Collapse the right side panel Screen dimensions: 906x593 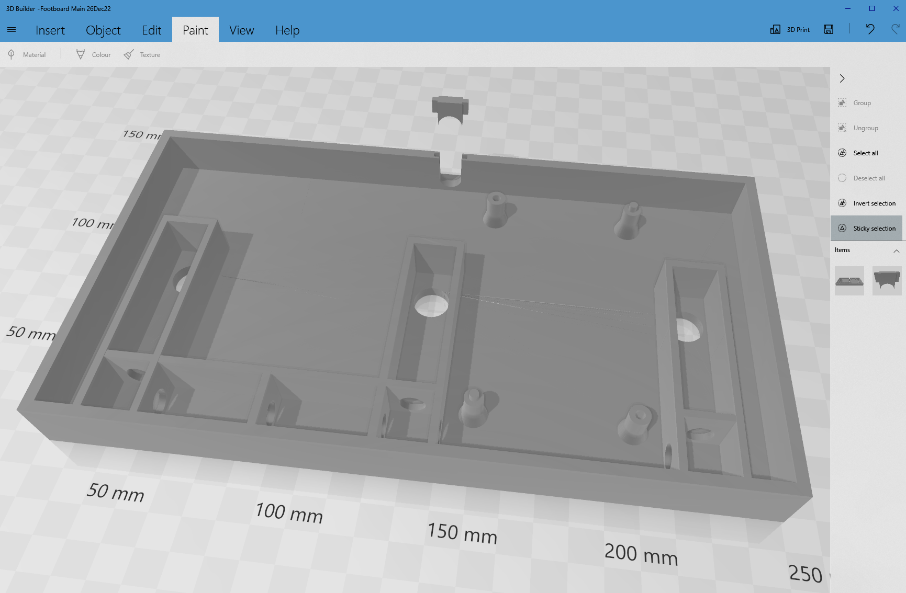[x=842, y=78]
